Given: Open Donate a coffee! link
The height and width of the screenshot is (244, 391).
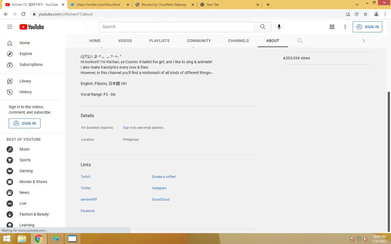Looking at the screenshot, I should click(164, 177).
